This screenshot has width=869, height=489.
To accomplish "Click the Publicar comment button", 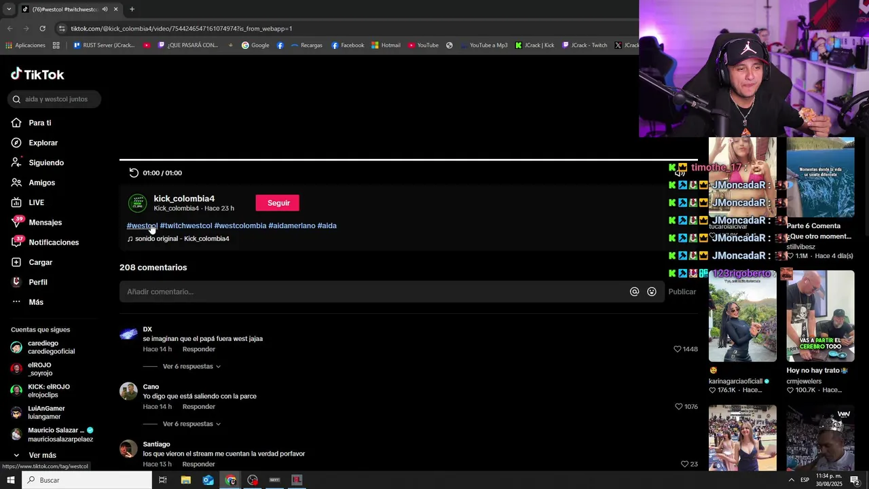I will tap(682, 291).
